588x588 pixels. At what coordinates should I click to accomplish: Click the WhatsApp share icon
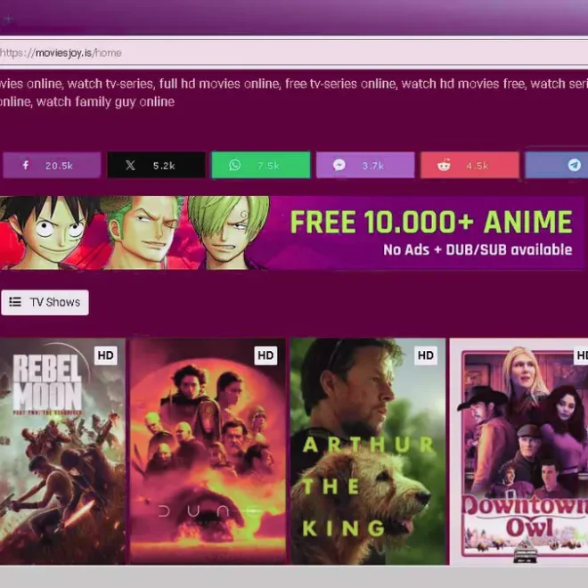234,165
